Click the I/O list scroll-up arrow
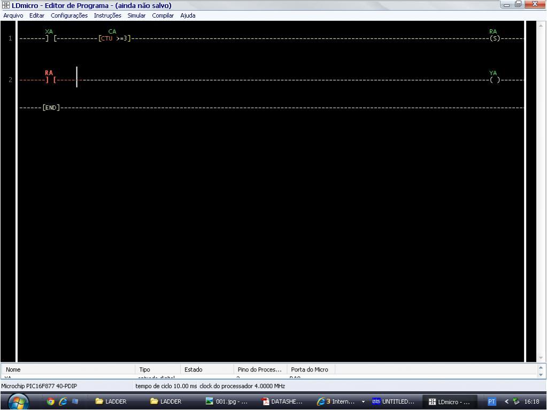The image size is (547, 410). coord(541,367)
